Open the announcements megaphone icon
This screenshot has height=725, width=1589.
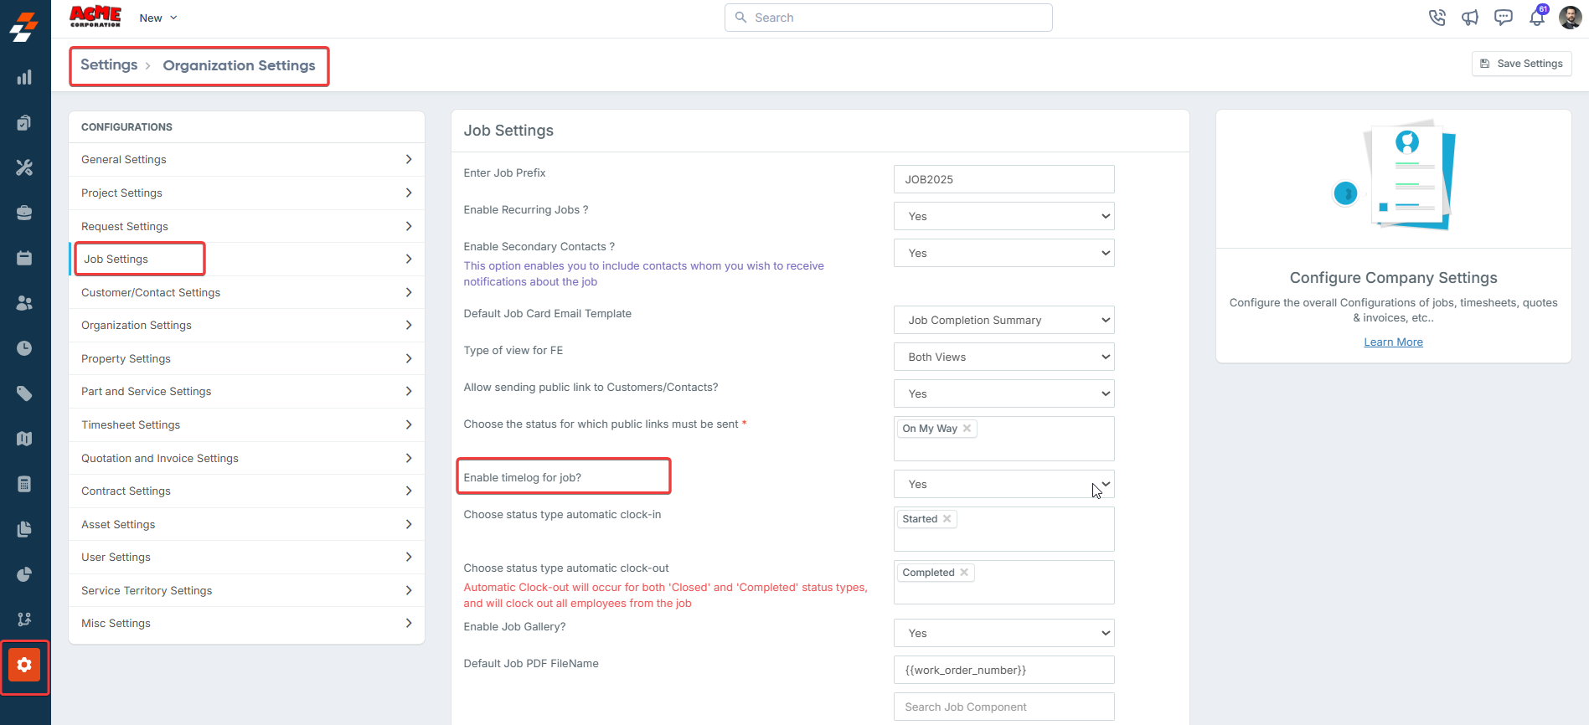[x=1470, y=18]
